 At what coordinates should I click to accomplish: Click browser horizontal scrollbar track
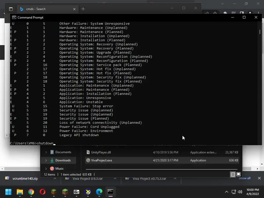[22, 169]
